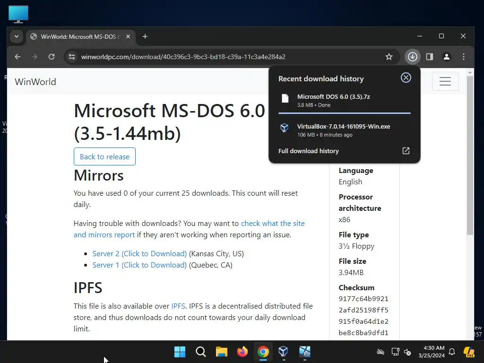Select the WinWorld: Microsoft MS-DOS tab
Viewport: 484px width, 363px height.
81,37
